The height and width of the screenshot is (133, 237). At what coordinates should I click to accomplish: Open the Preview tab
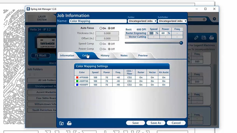(143, 56)
